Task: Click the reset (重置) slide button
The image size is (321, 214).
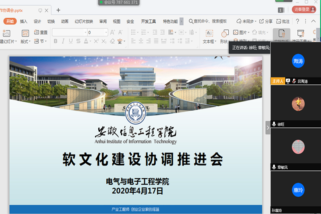Action: pyautogui.click(x=41, y=32)
